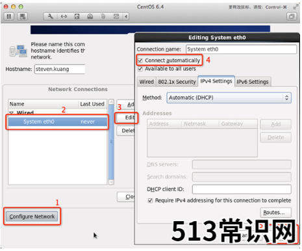Toggle Require IPv4 addressing checkbox
Screen dimensions: 302x251
150,200
